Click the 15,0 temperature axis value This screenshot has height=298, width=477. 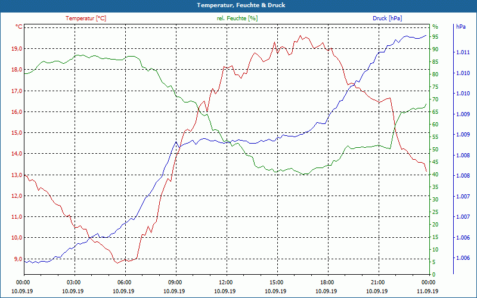[17, 133]
